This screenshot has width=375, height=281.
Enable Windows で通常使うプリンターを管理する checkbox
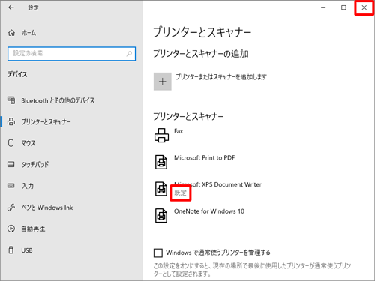click(158, 253)
